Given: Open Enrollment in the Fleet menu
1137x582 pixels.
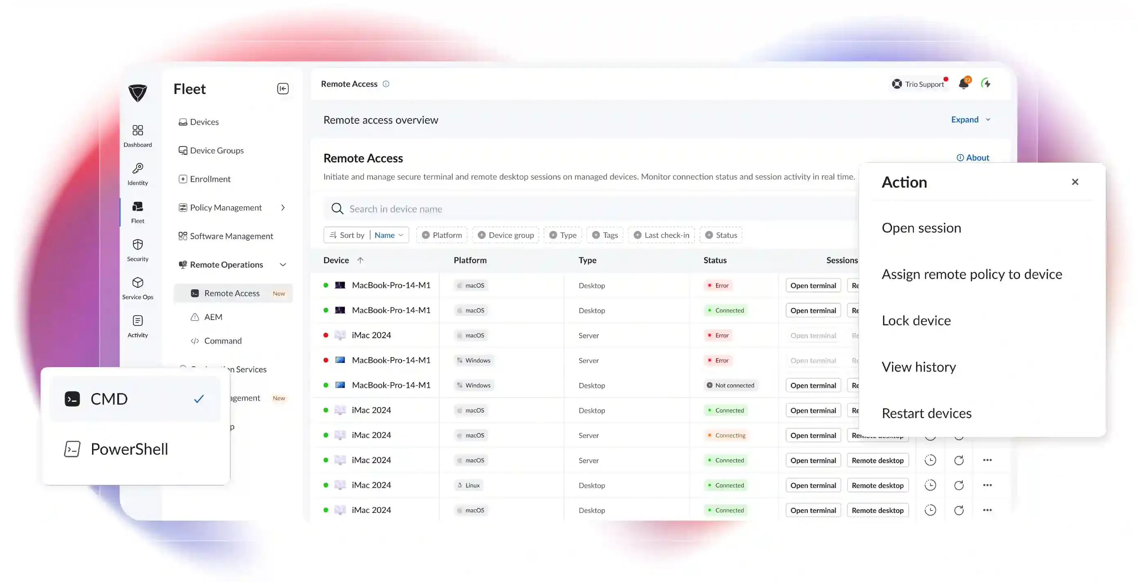Looking at the screenshot, I should 204,179.
